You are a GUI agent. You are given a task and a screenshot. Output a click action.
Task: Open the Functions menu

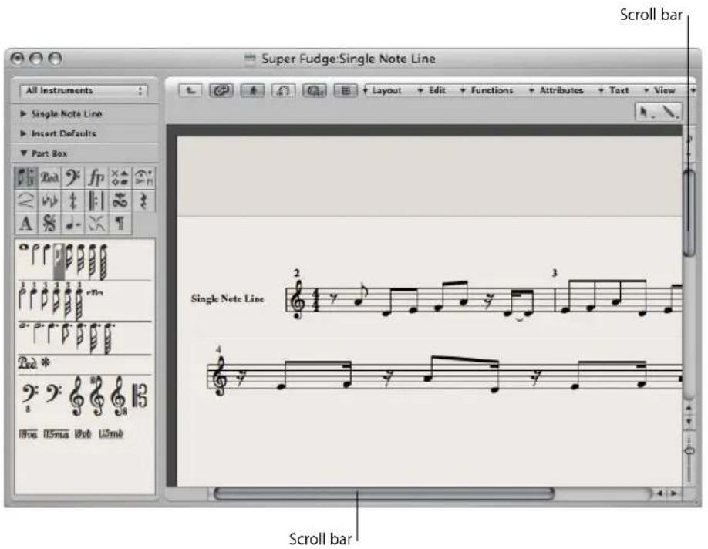pos(487,90)
